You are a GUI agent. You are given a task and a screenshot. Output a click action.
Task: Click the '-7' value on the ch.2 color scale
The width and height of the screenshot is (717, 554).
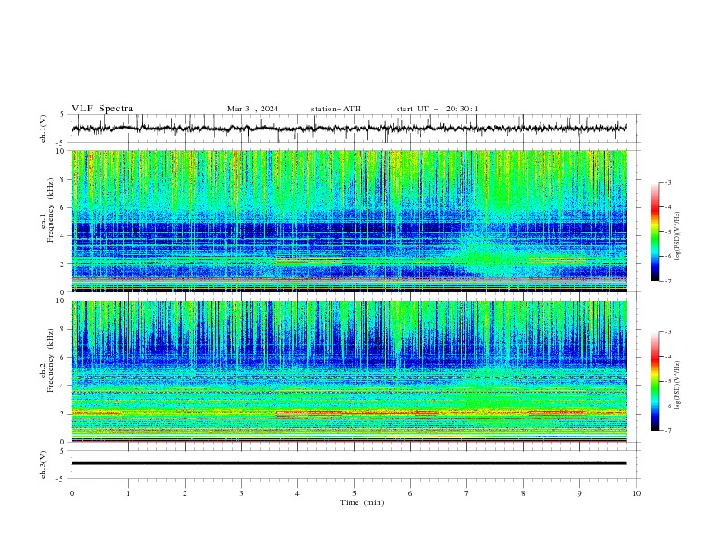667,430
